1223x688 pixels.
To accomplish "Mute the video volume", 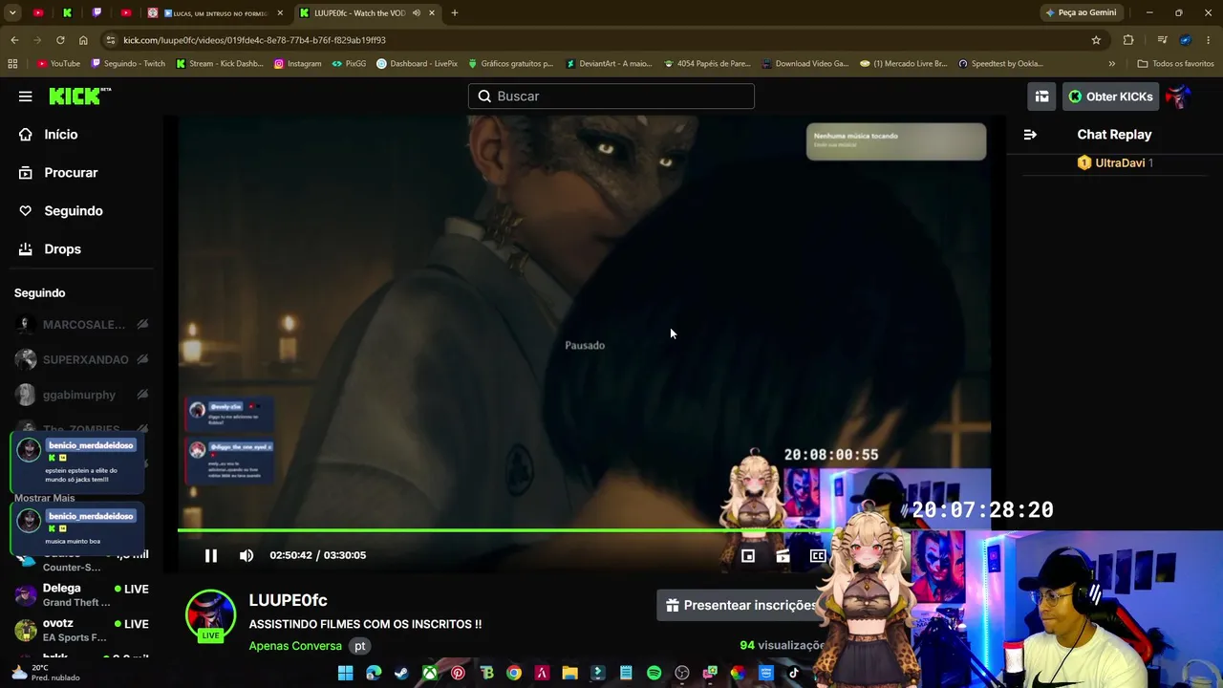I will pos(247,555).
